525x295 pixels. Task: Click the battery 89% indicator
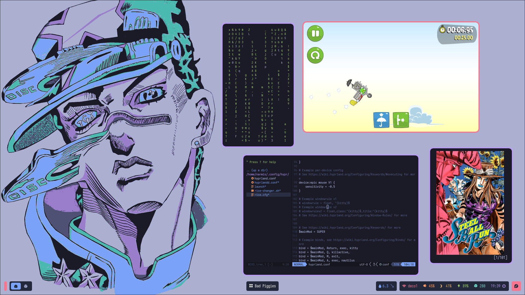pos(463,286)
